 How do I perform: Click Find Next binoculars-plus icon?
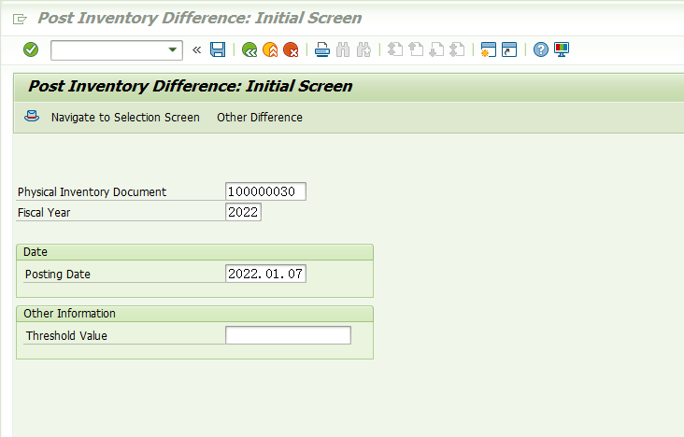(x=363, y=49)
